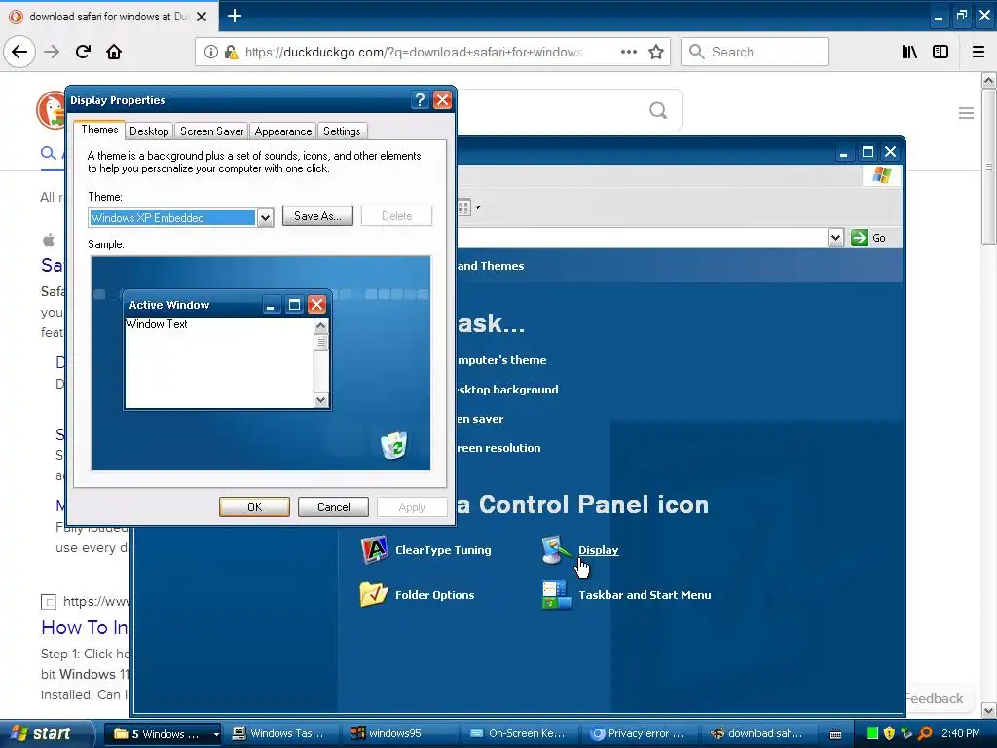The height and width of the screenshot is (748, 997).
Task: Open the Firefox hamburger menu
Action: 978,52
